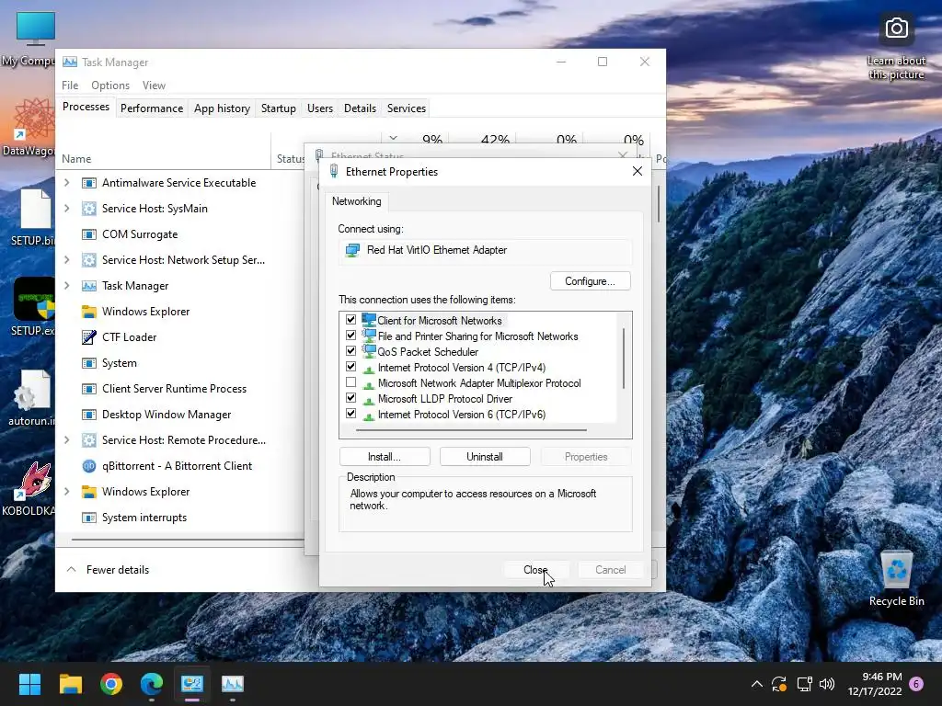This screenshot has width=942, height=706.
Task: Select the qBittorrent process icon
Action: pyautogui.click(x=89, y=466)
